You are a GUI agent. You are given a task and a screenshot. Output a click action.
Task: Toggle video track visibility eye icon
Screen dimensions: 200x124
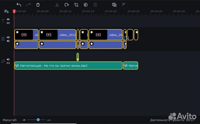[8, 37]
